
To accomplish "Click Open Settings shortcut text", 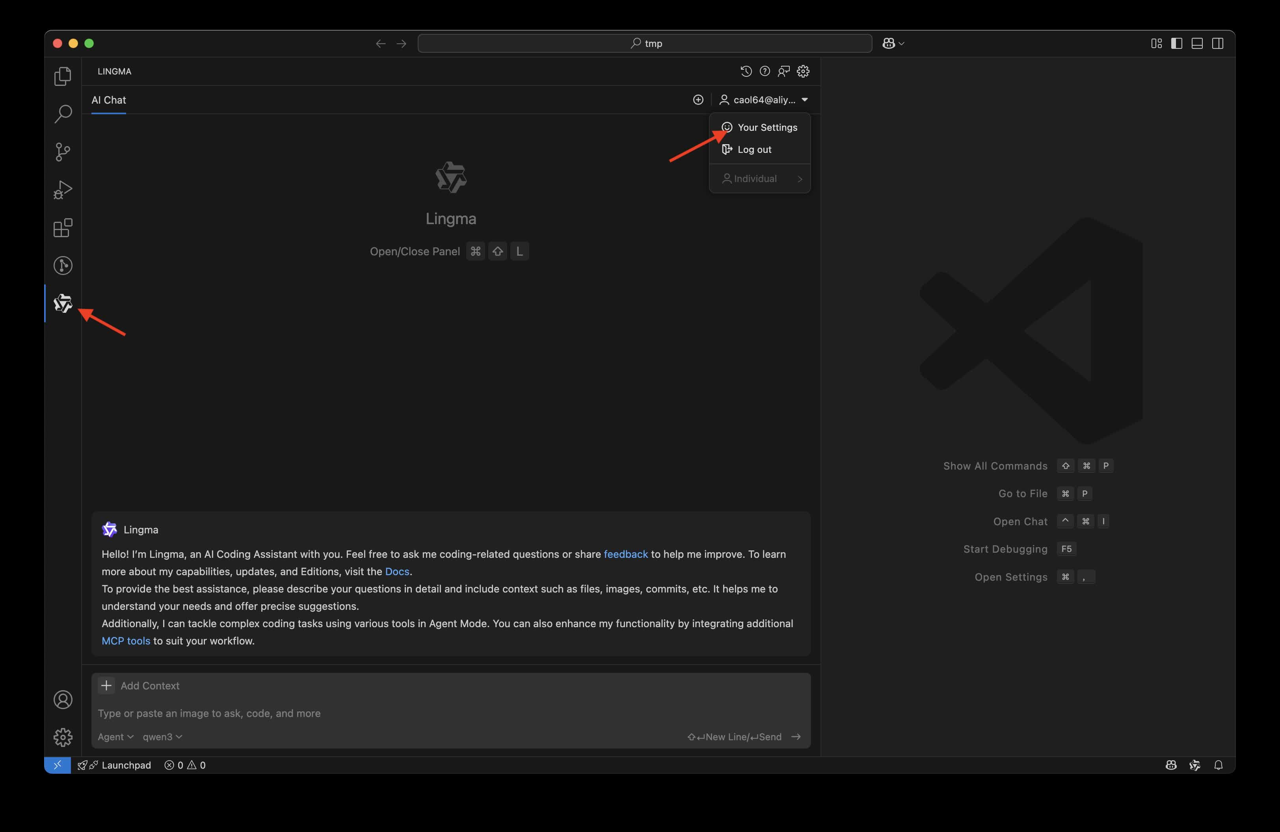I will click(x=1010, y=577).
